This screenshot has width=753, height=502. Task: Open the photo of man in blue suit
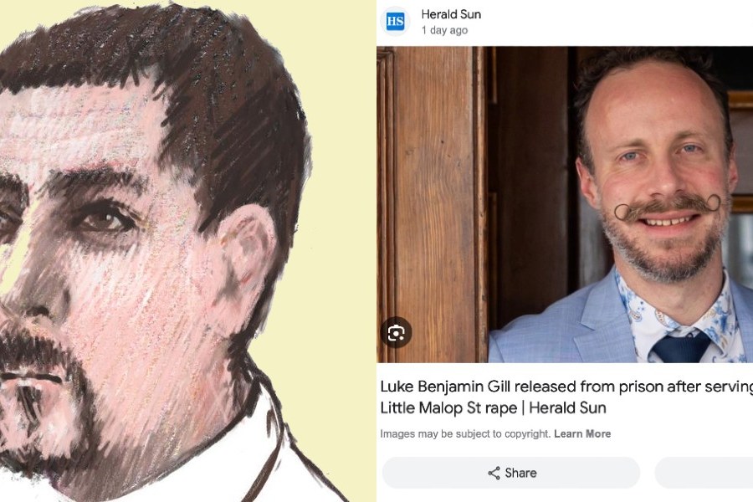[565, 204]
